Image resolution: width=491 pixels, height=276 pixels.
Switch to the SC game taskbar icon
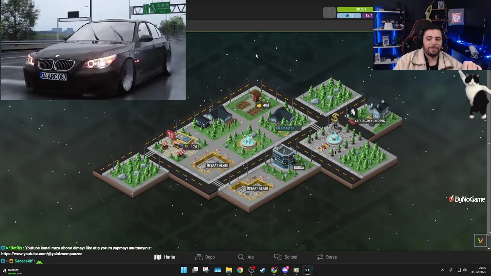coord(307,270)
